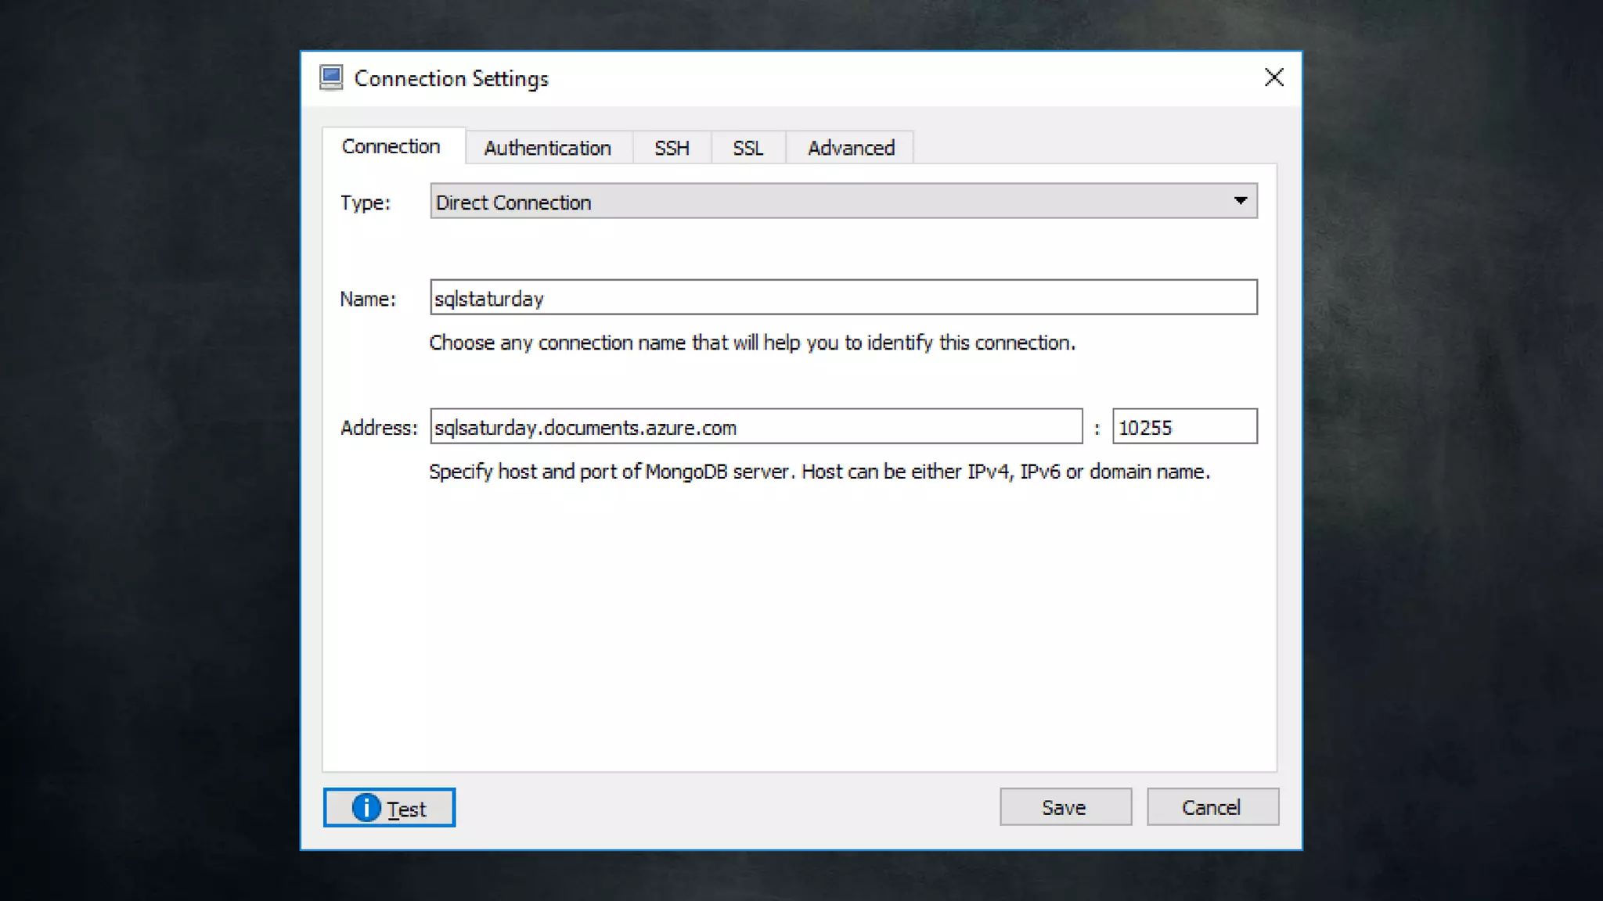Close the Connection Settings dialog

(x=1273, y=77)
